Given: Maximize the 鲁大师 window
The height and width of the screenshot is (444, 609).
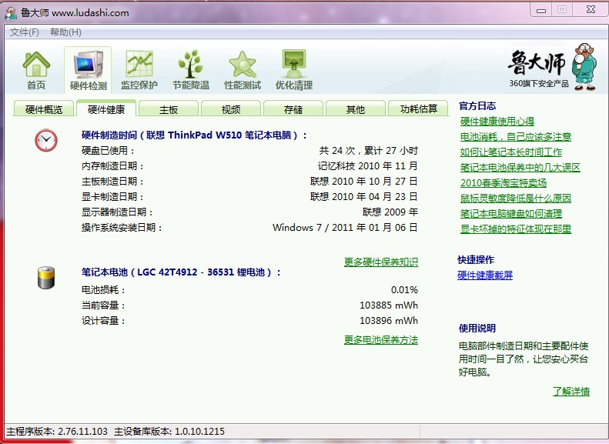Looking at the screenshot, I should click(561, 10).
